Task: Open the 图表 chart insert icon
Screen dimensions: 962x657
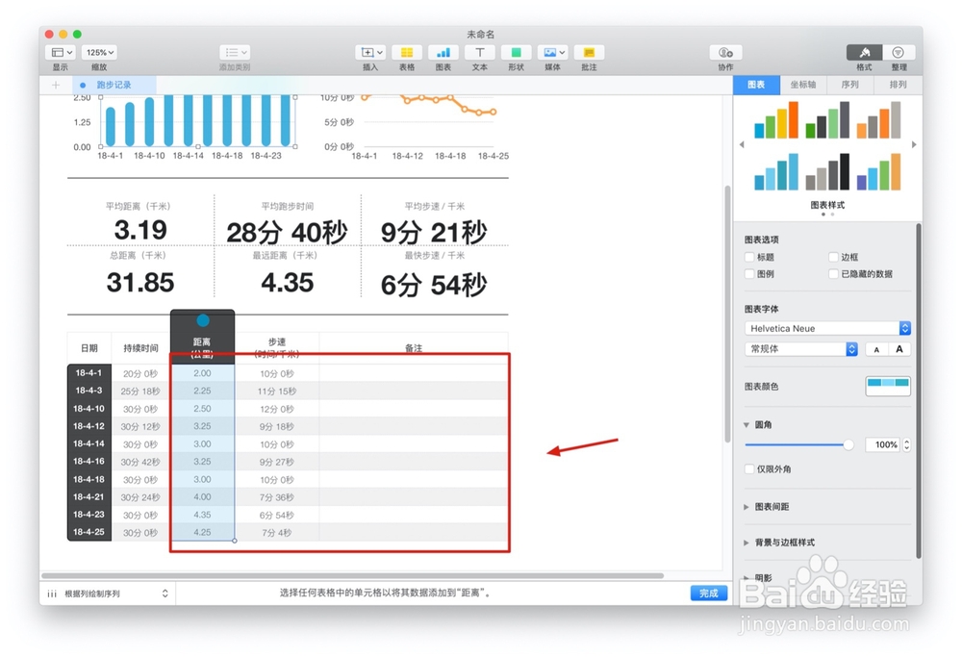Action: [x=442, y=53]
